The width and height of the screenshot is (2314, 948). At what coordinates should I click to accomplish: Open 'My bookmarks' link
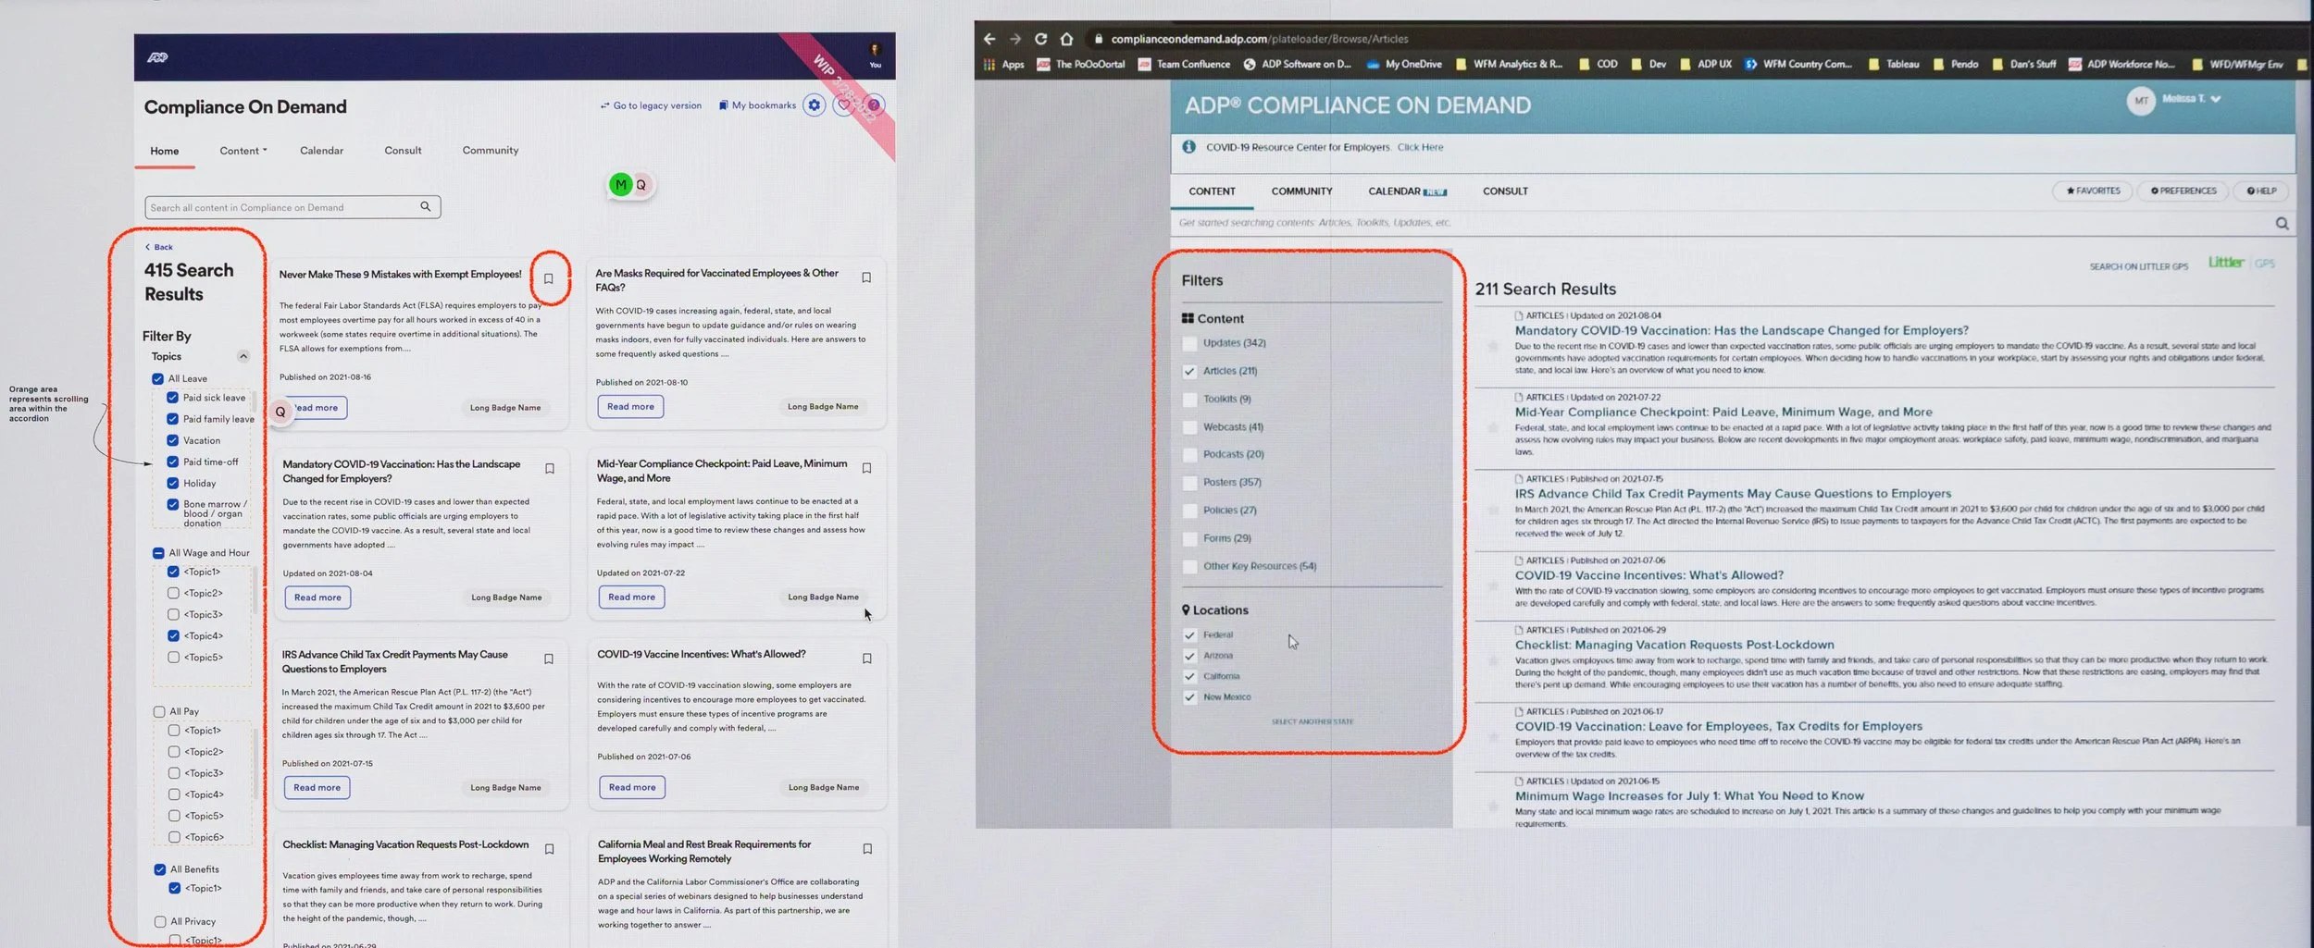[x=757, y=105]
